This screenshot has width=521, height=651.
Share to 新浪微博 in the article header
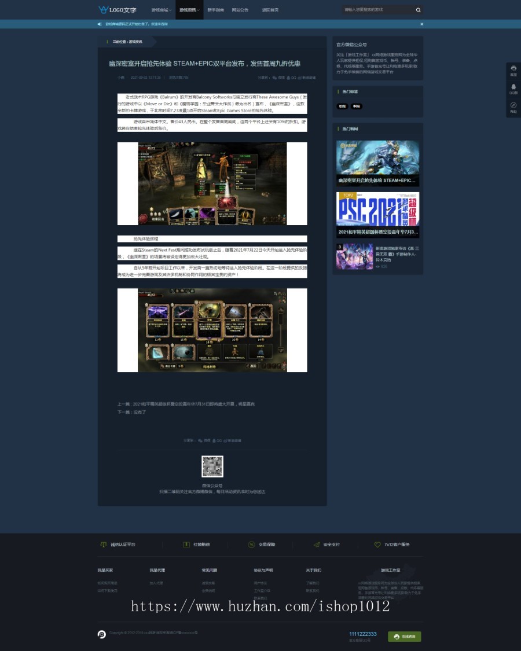pyautogui.click(x=307, y=78)
